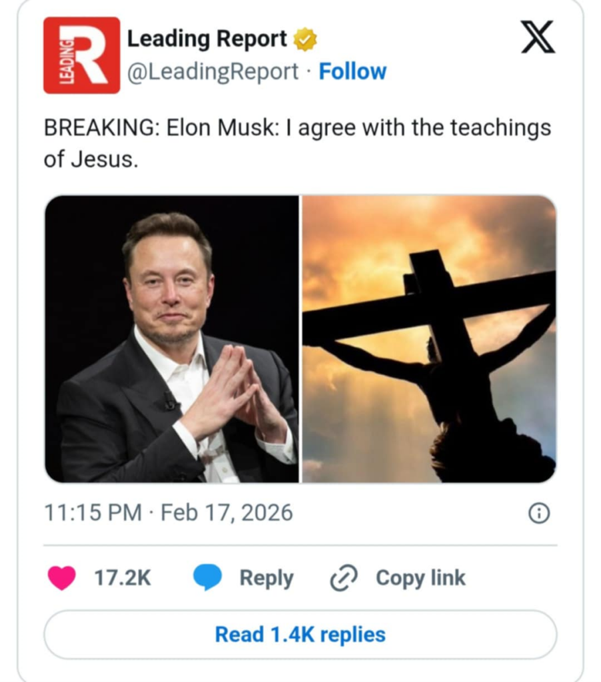Like the post with the heart icon

pyautogui.click(x=62, y=577)
